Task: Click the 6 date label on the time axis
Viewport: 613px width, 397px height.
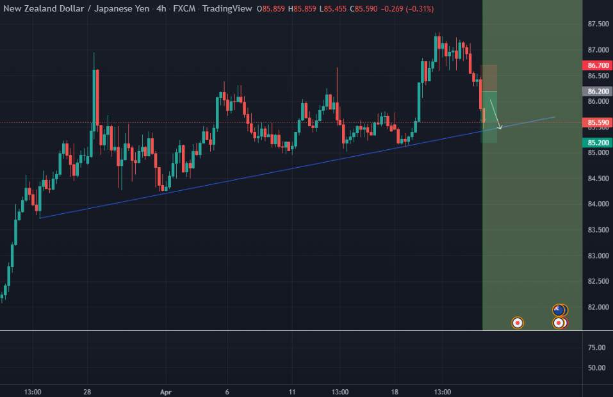Action: tap(227, 392)
